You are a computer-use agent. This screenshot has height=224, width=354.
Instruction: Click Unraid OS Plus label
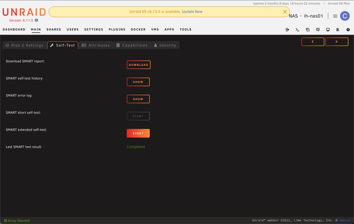[x=339, y=4]
